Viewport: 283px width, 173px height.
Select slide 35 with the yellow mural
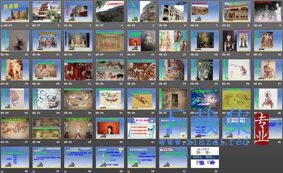236,99
